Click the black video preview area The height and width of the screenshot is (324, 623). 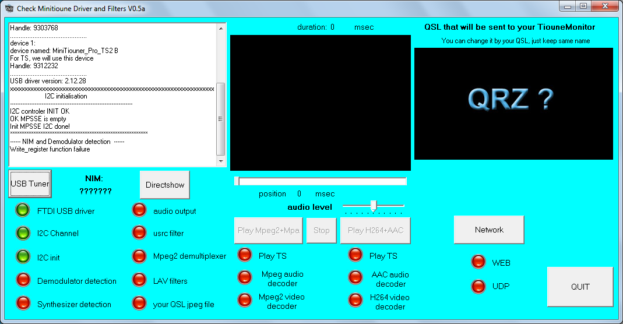tap(320, 103)
